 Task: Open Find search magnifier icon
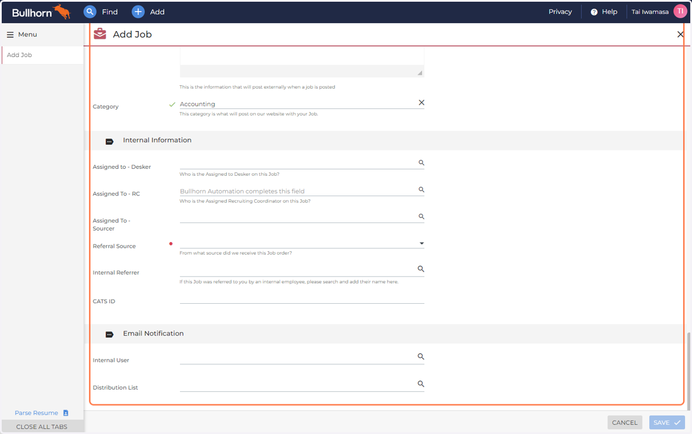90,12
